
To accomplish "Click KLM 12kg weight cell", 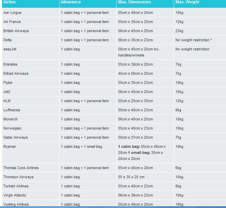I will point(200,101).
